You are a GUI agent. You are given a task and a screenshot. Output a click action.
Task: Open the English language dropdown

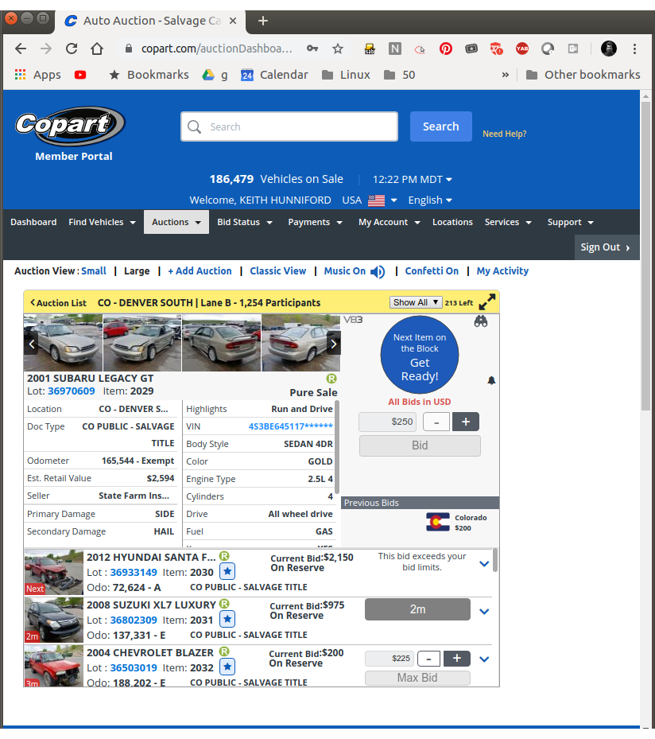coord(430,200)
